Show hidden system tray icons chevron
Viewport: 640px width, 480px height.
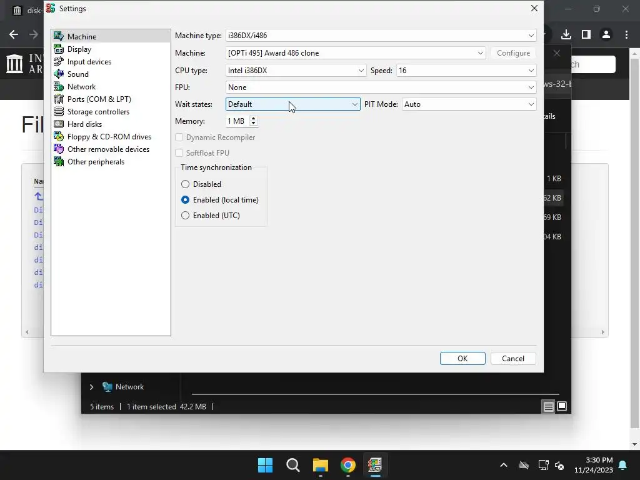pos(504,465)
